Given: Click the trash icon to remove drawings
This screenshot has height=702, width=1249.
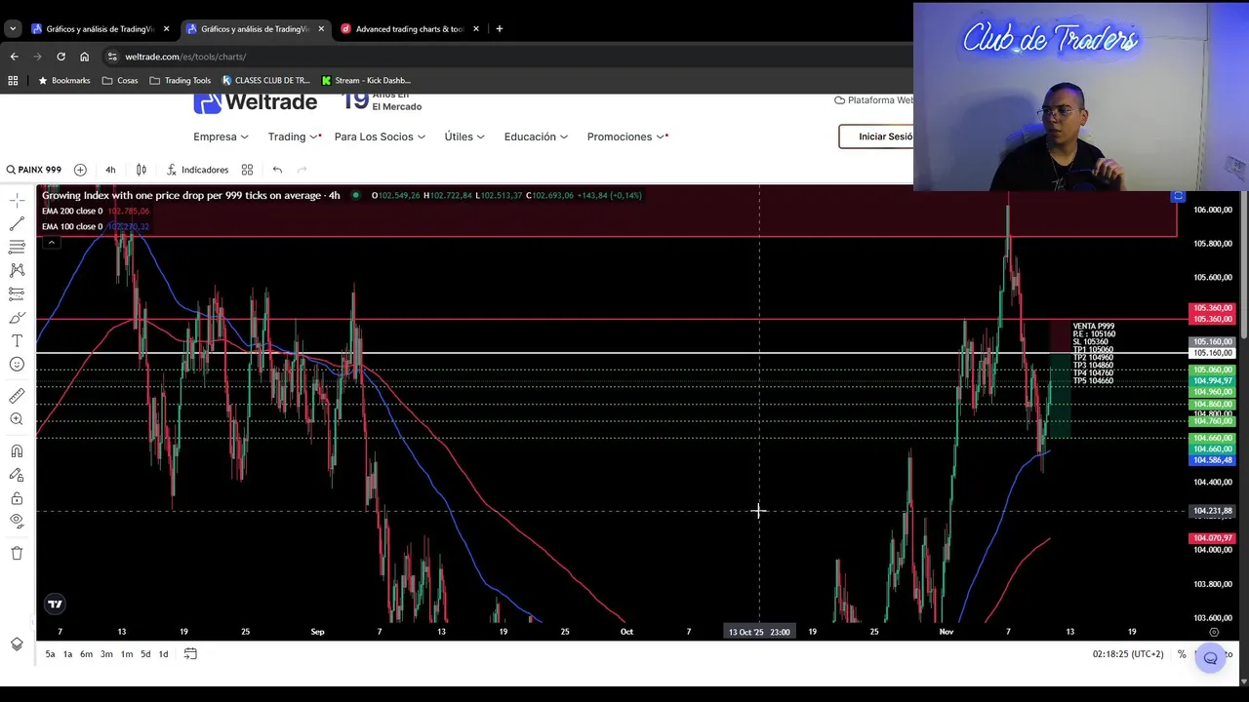Looking at the screenshot, I should (17, 553).
